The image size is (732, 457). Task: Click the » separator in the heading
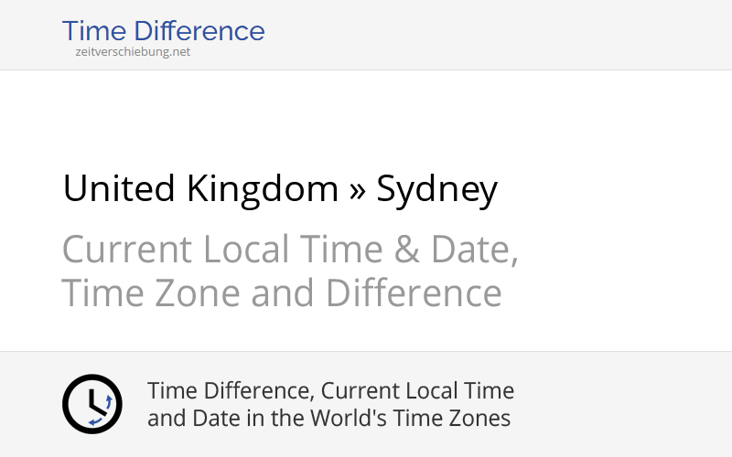point(358,189)
